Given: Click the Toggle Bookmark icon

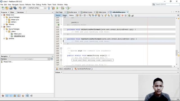Looking at the screenshot, I should pyautogui.click(x=112, y=15).
